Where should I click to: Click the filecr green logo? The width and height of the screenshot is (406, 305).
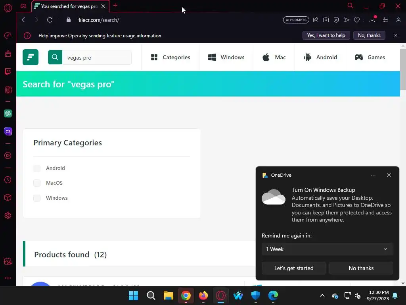coord(31,57)
